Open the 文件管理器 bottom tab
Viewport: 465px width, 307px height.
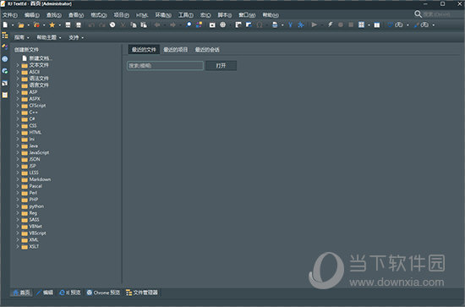142,293
